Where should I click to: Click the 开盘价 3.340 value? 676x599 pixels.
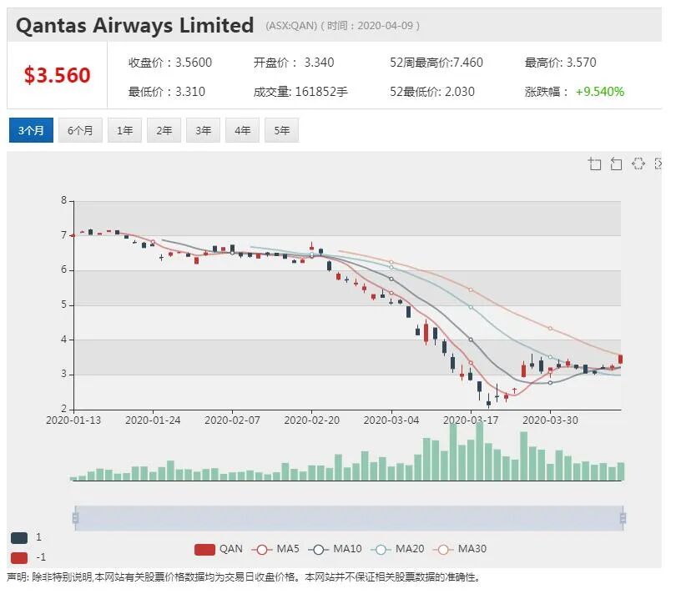tap(294, 63)
